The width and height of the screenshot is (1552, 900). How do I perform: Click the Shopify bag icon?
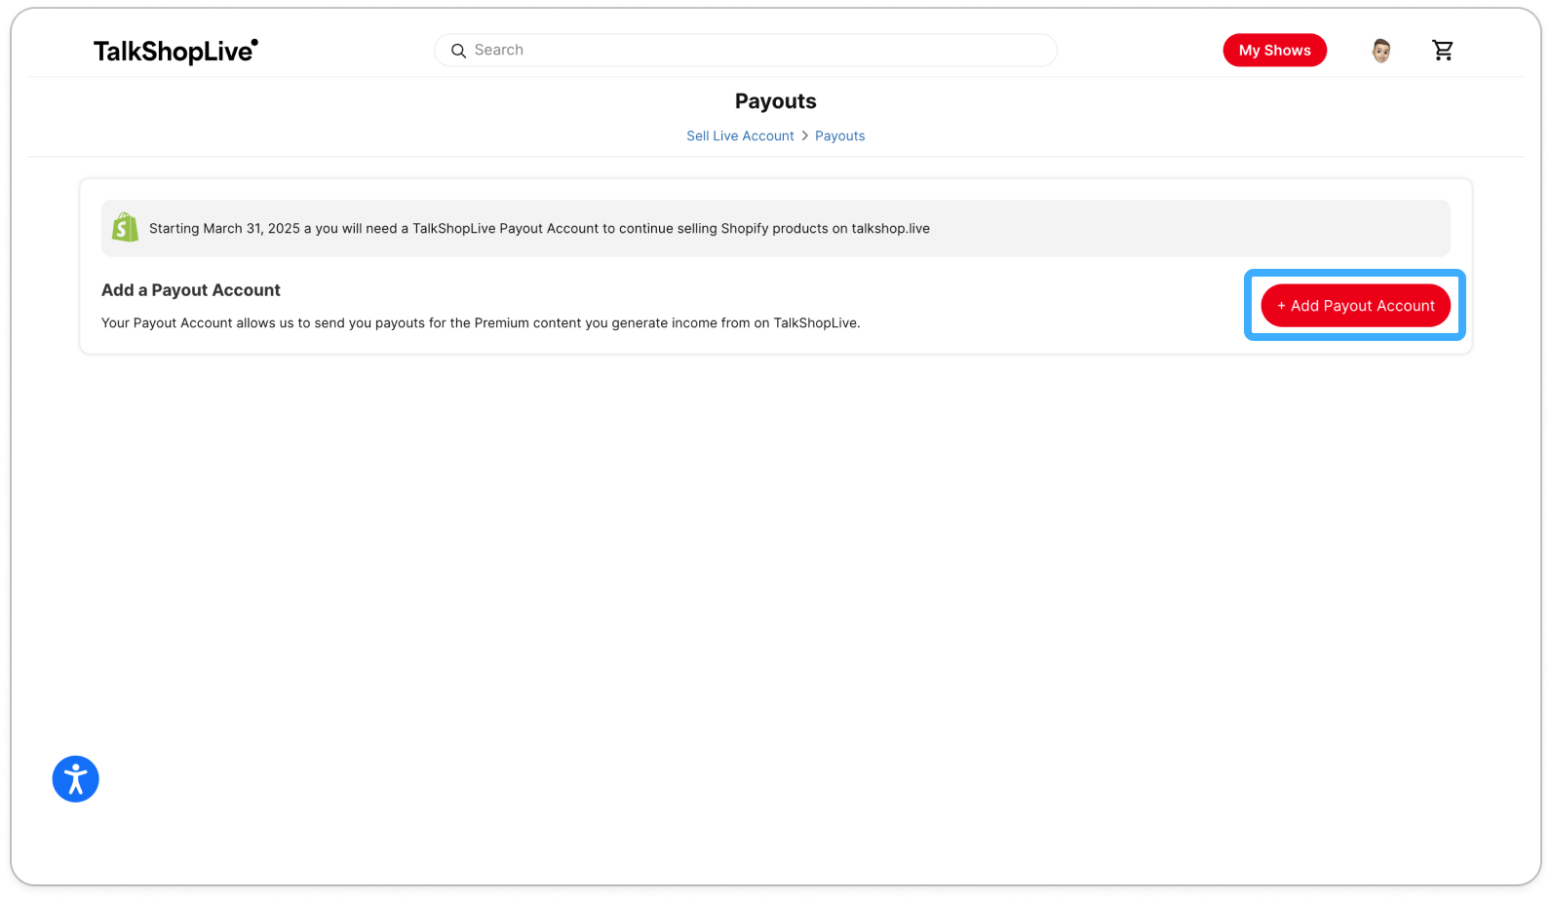pyautogui.click(x=125, y=228)
